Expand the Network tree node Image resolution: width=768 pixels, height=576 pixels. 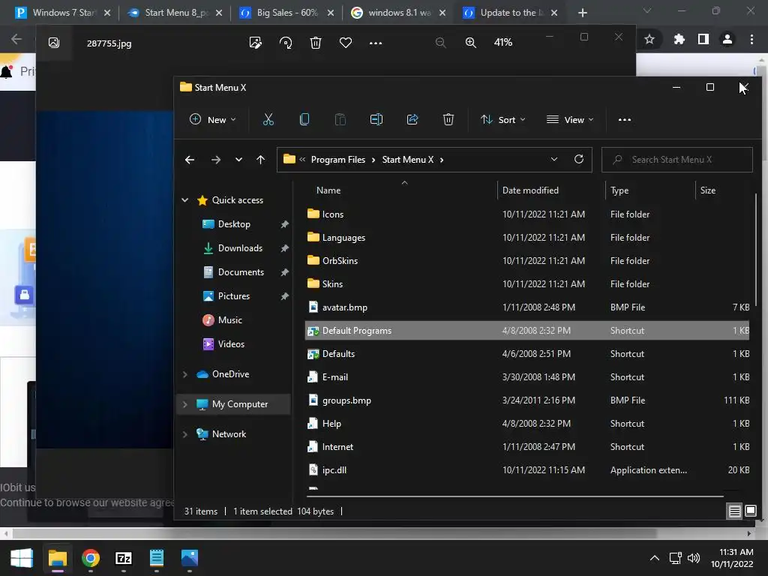point(185,434)
